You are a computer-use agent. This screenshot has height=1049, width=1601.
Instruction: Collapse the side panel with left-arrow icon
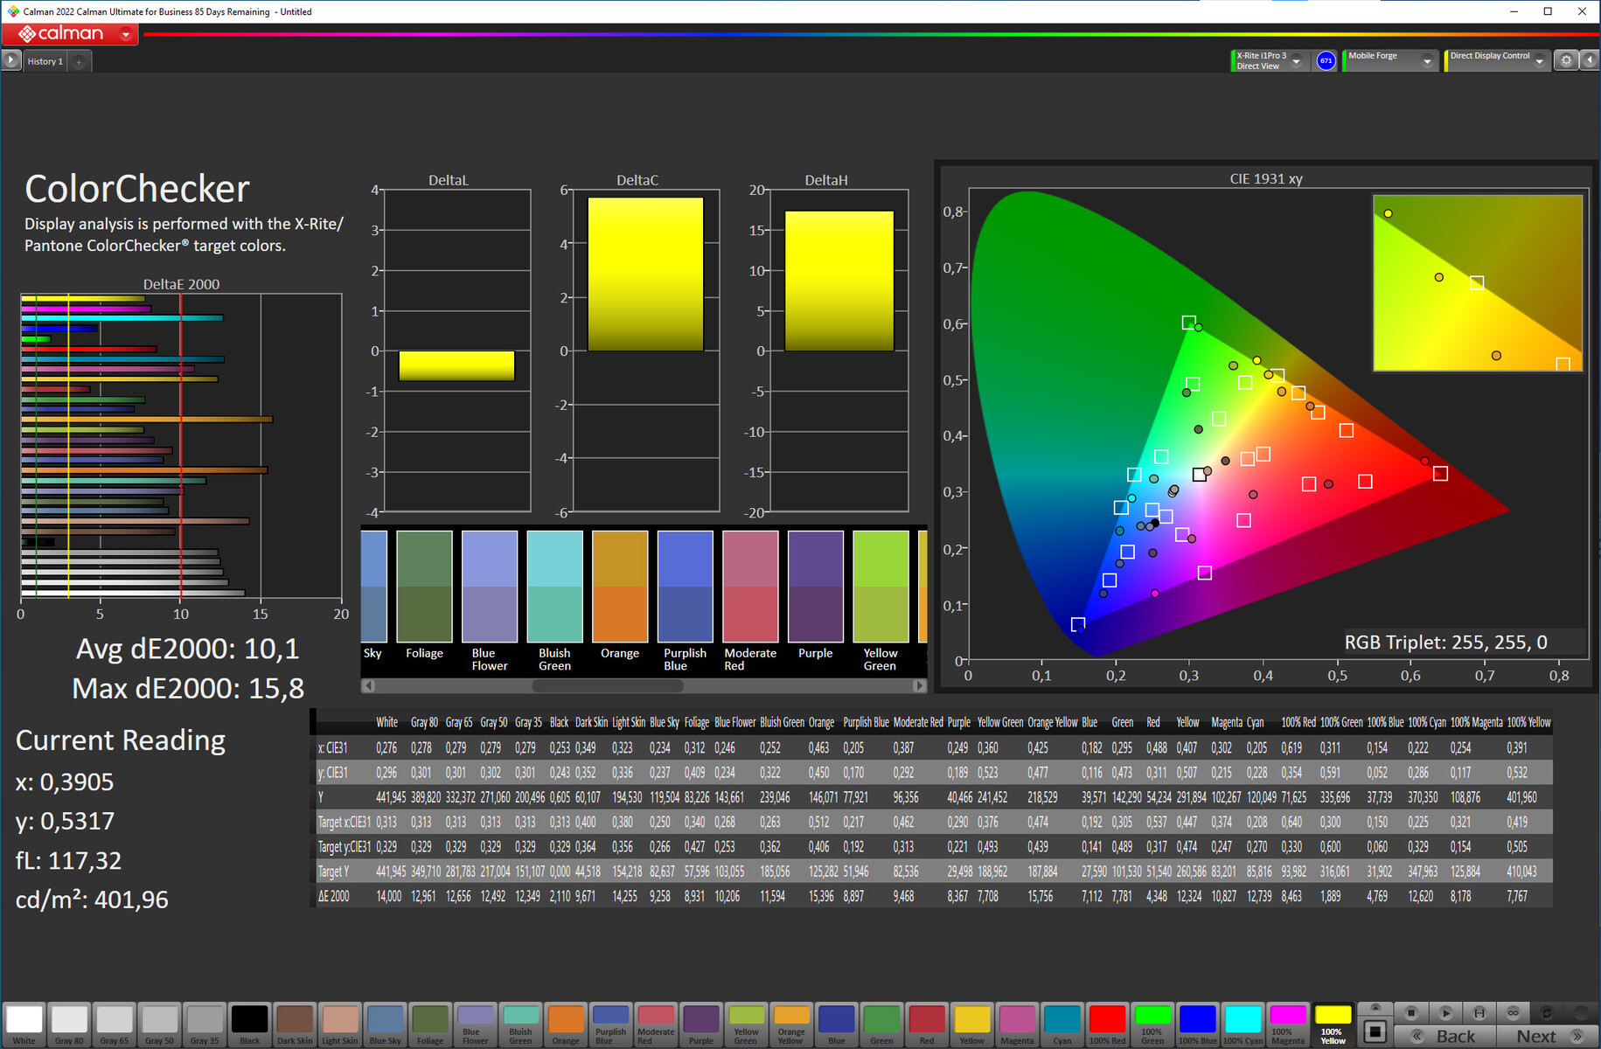coord(1589,60)
